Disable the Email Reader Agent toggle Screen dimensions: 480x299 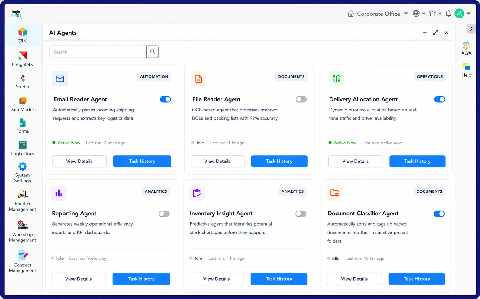click(x=166, y=99)
